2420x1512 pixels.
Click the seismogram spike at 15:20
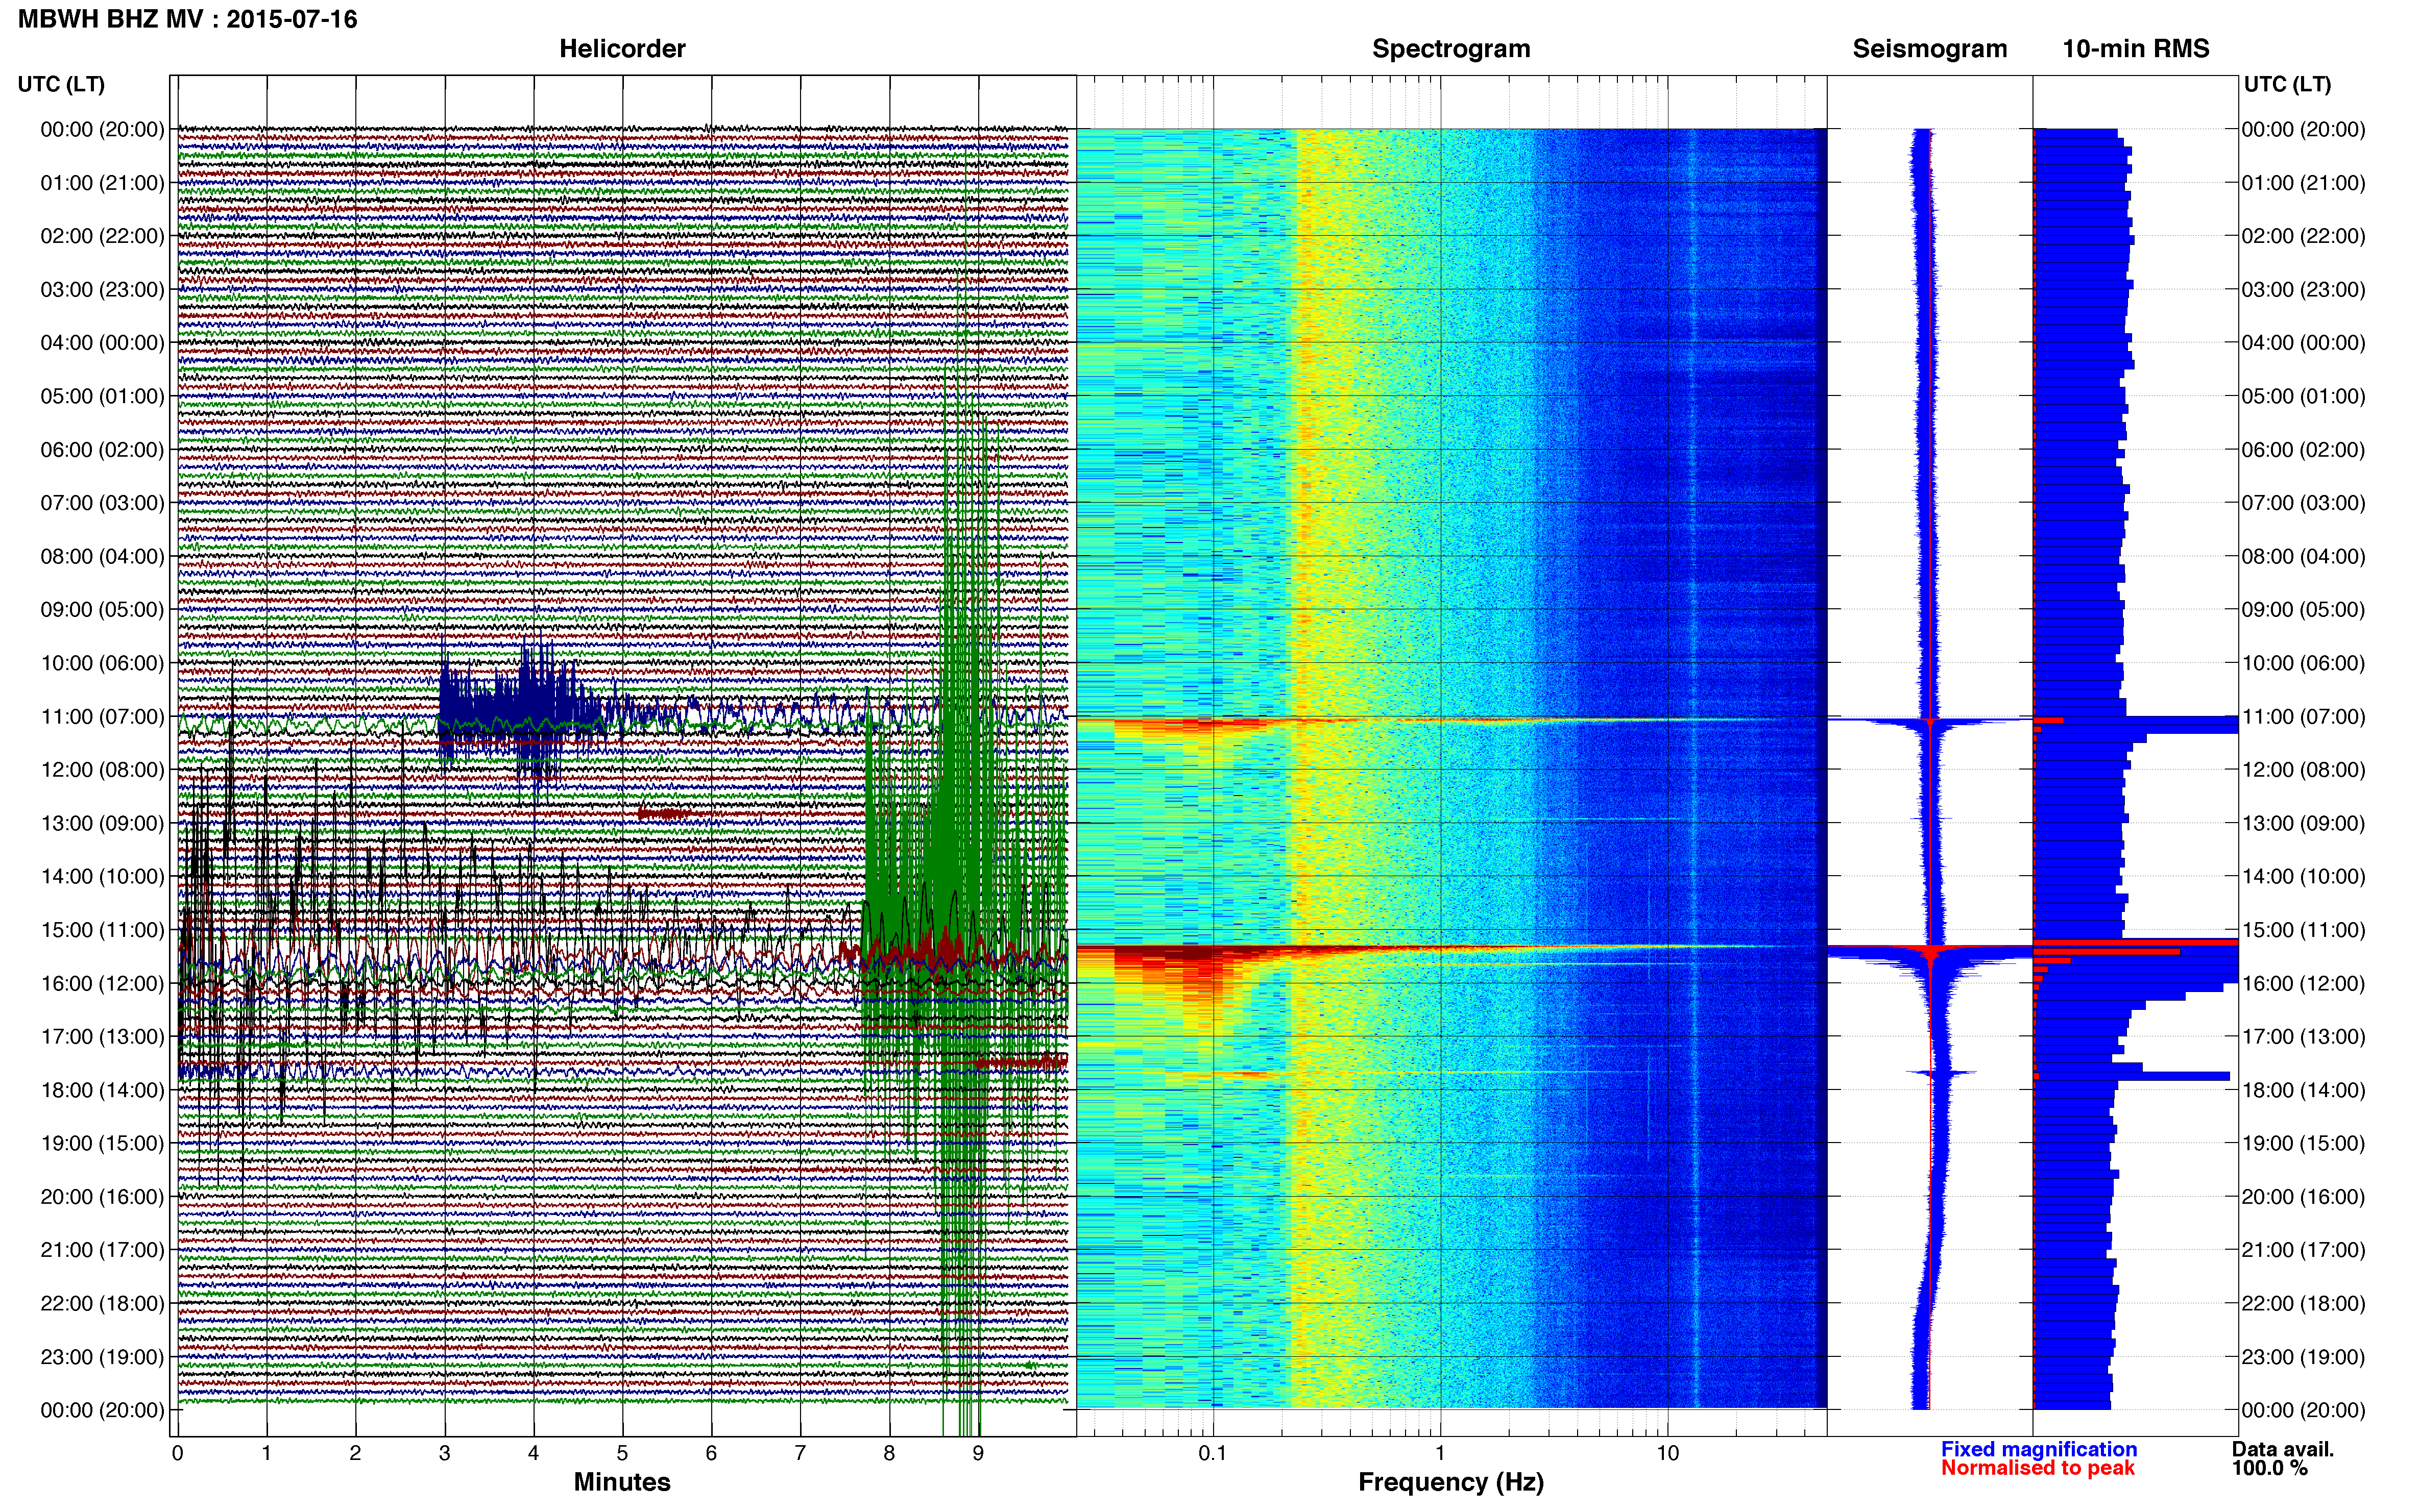point(1931,949)
